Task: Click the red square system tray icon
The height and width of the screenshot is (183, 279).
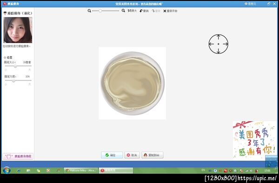Action: [226, 170]
